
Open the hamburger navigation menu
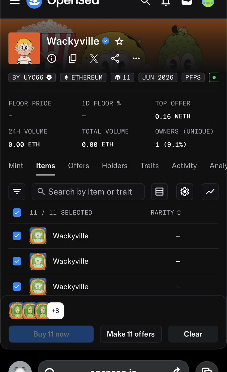[15, 2]
